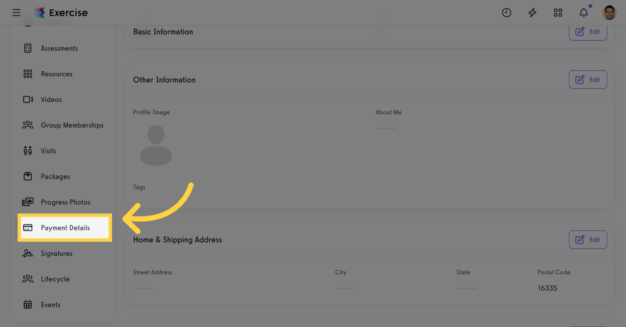Open the Lifecycle sidebar entry
Image resolution: width=626 pixels, height=327 pixels.
click(55, 279)
